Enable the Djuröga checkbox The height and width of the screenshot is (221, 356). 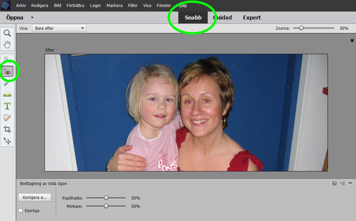20,210
